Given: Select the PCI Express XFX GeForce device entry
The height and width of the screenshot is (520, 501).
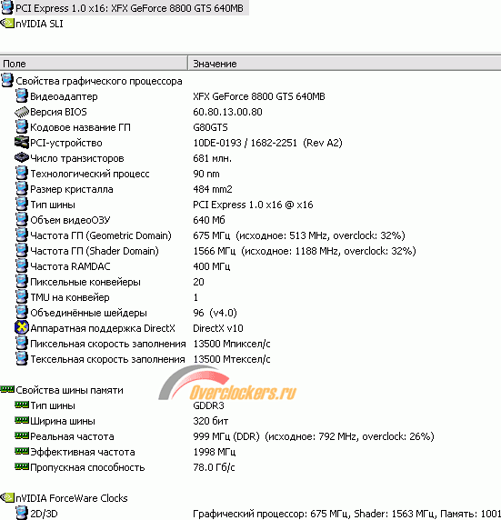Looking at the screenshot, I should pos(129,8).
